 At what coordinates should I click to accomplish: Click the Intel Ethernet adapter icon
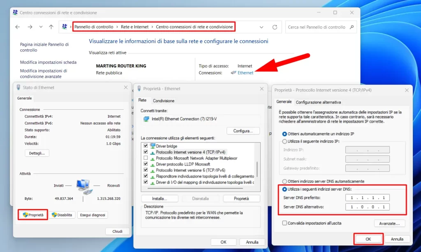(x=146, y=119)
